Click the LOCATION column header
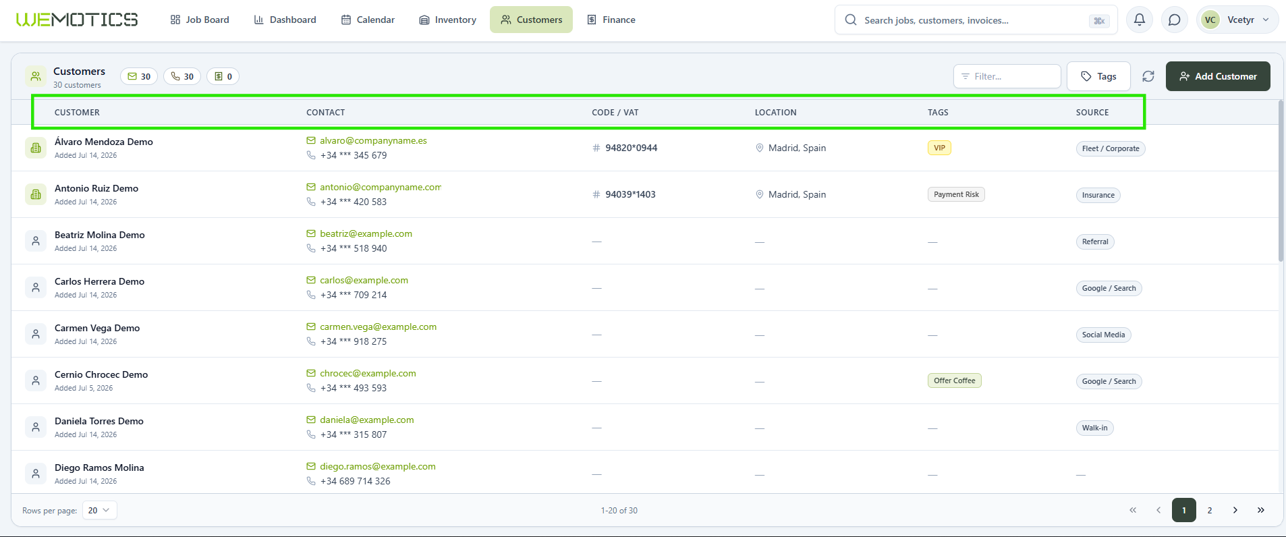Screen dimensions: 1286x537 click(x=775, y=112)
